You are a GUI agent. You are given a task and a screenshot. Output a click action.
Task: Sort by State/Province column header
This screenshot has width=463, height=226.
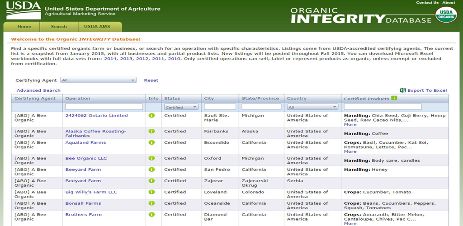pos(260,98)
